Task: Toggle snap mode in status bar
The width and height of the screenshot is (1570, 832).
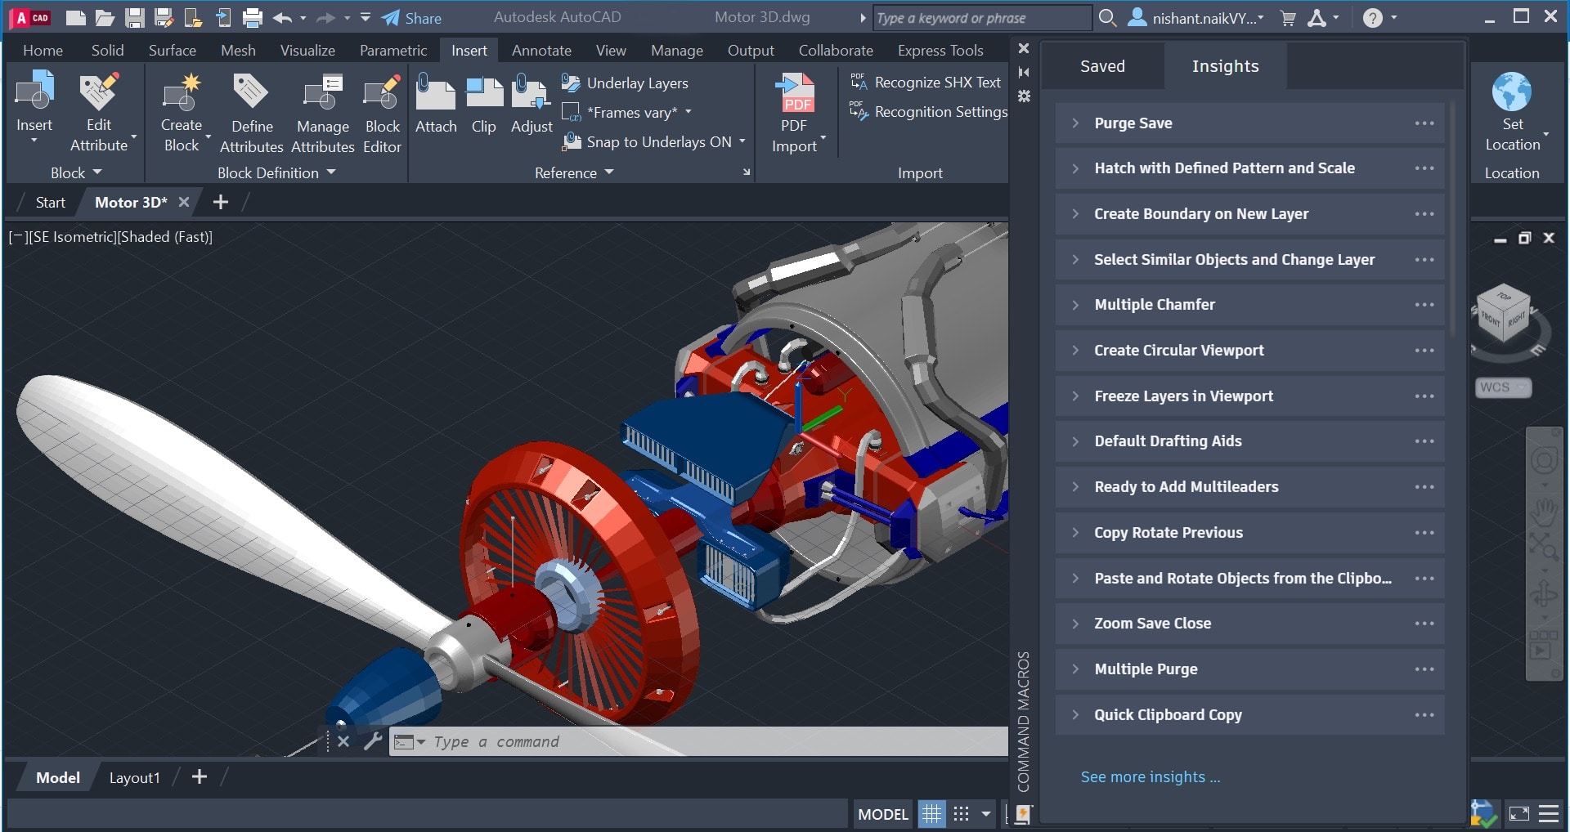Action: click(962, 814)
